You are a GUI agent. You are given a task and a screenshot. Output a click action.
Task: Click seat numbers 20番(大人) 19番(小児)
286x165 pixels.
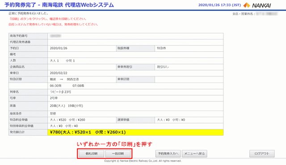(x=66, y=106)
